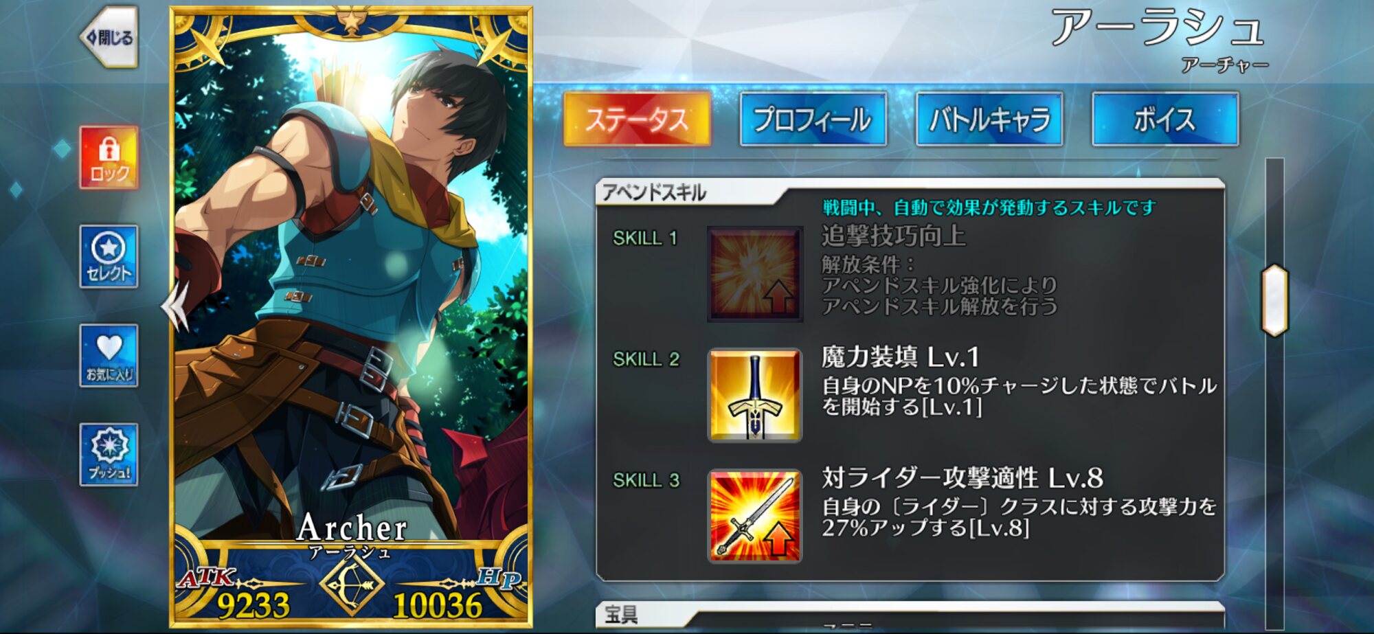Click the 魔力装填 sword skill icon
Viewport: 1374px width, 634px height.
(755, 395)
